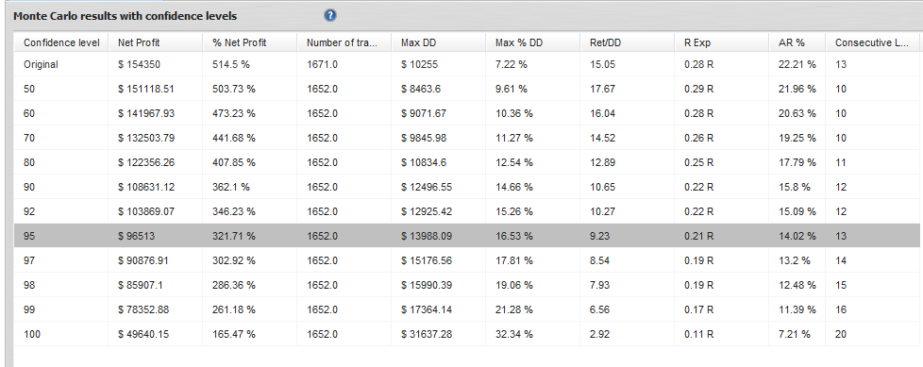Viewport: 923px width, 367px height.
Task: Sort by % Net Profit column header
Action: click(x=249, y=42)
